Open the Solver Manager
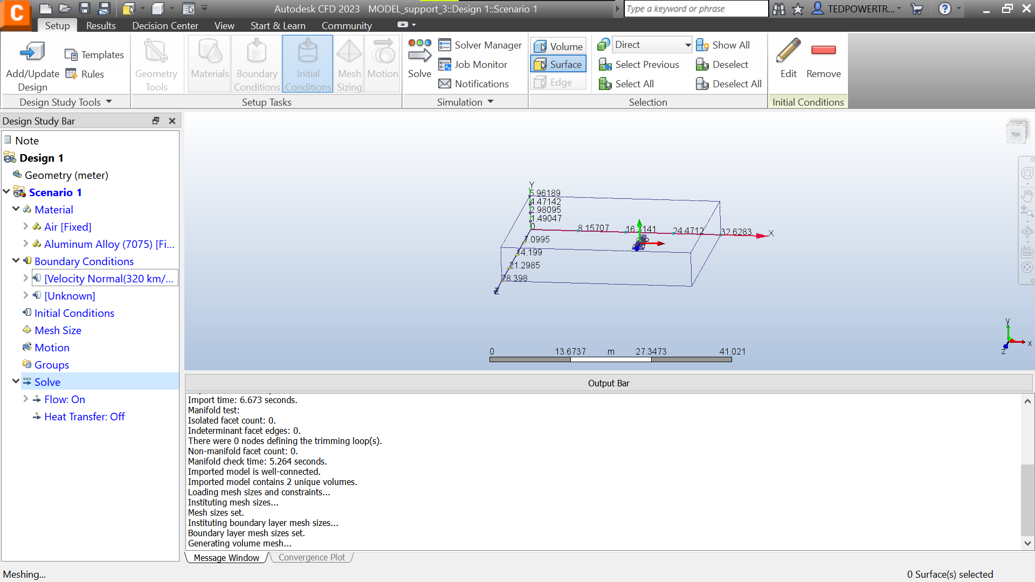Screen dimensions: 1035x582 (x=480, y=45)
